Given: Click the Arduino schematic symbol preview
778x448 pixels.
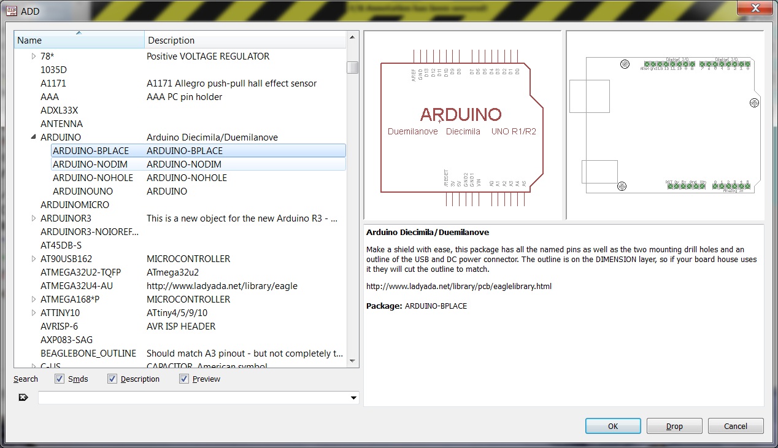Looking at the screenshot, I should tap(463, 125).
